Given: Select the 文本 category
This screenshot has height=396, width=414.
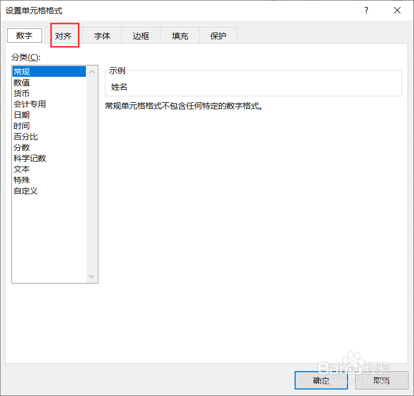Looking at the screenshot, I should tap(49, 169).
